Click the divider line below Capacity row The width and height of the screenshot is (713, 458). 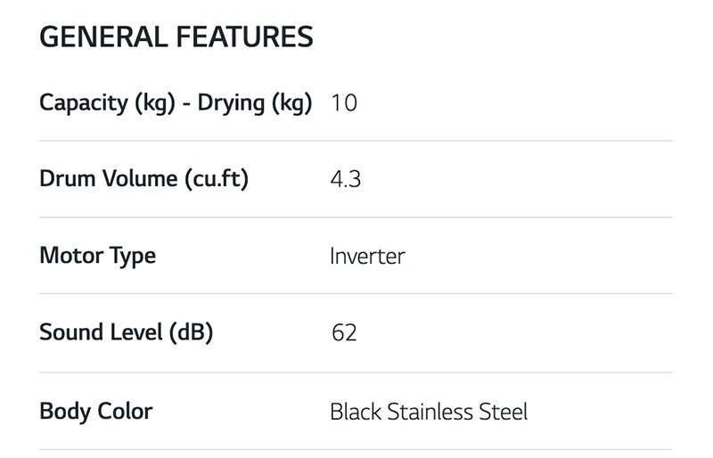coord(356,141)
